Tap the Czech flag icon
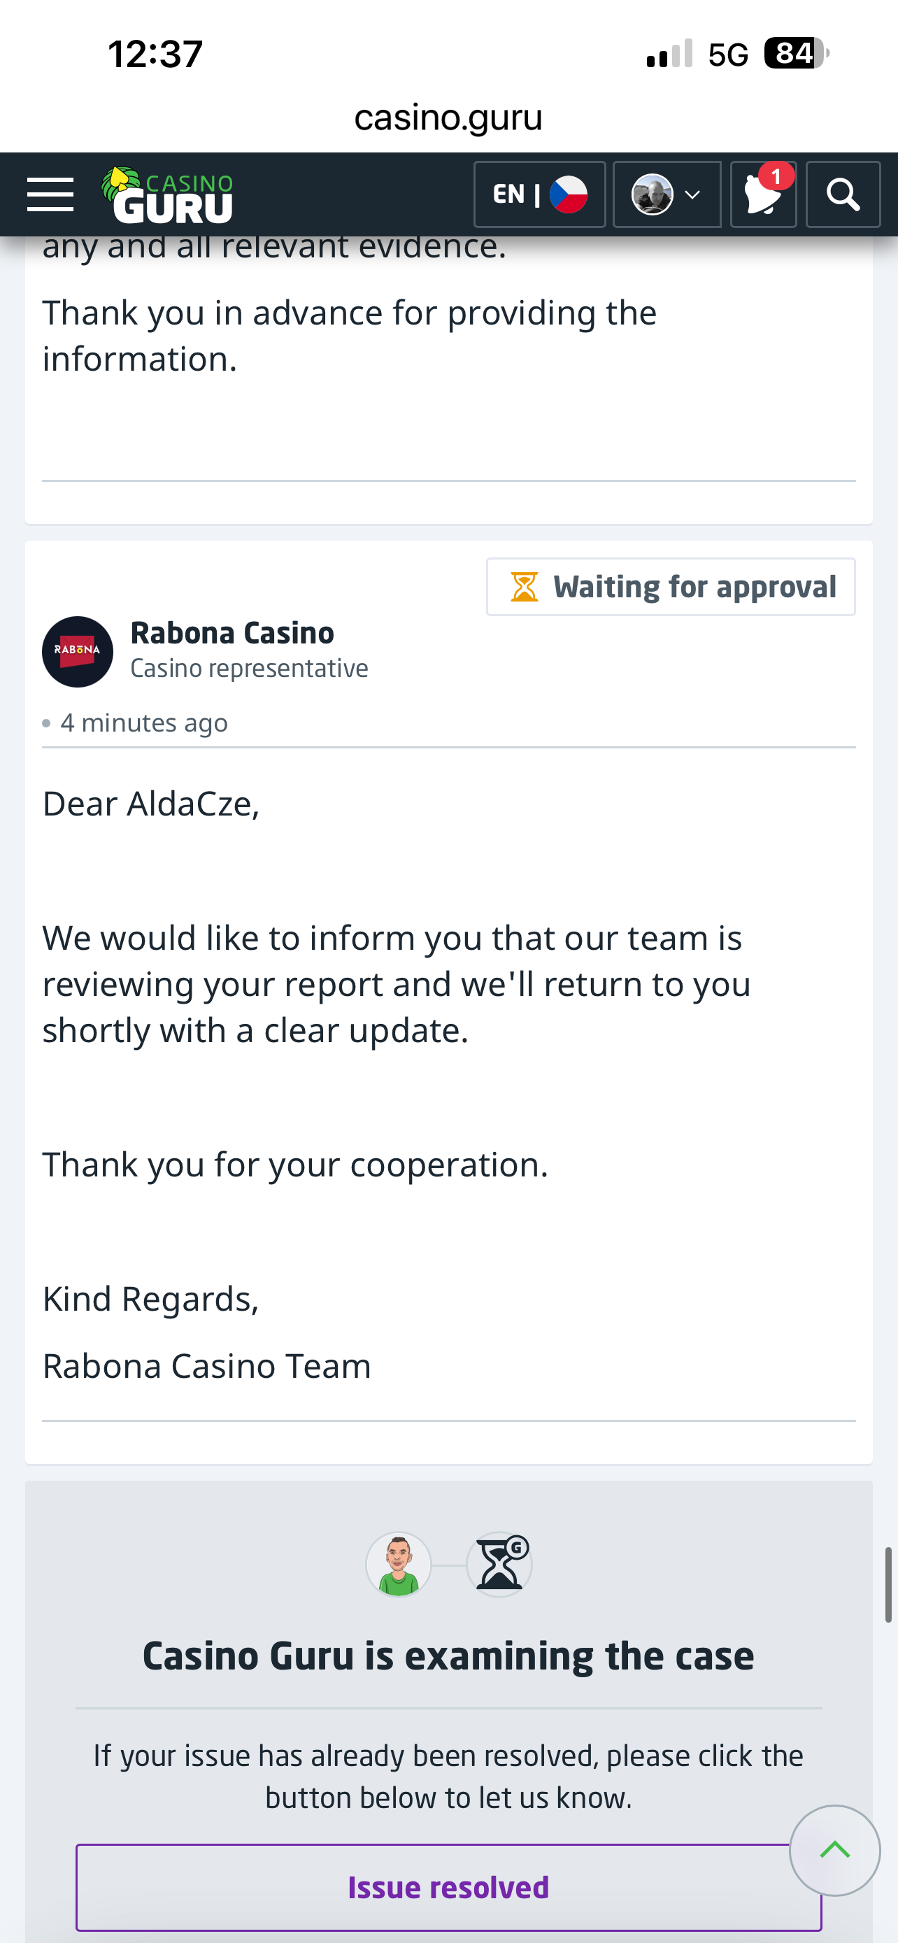 point(569,194)
